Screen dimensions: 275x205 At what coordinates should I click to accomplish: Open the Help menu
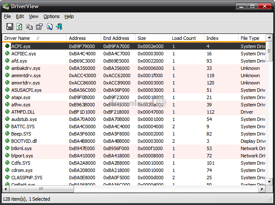pos(69,16)
